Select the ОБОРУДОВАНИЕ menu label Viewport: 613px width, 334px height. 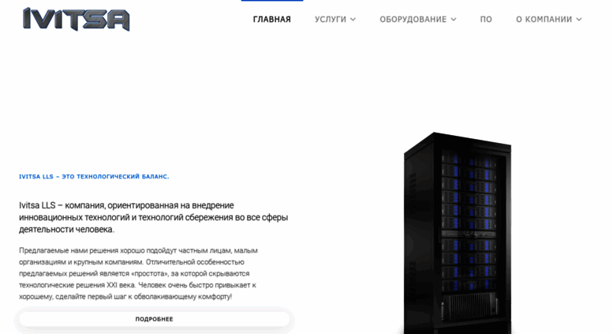tap(413, 19)
